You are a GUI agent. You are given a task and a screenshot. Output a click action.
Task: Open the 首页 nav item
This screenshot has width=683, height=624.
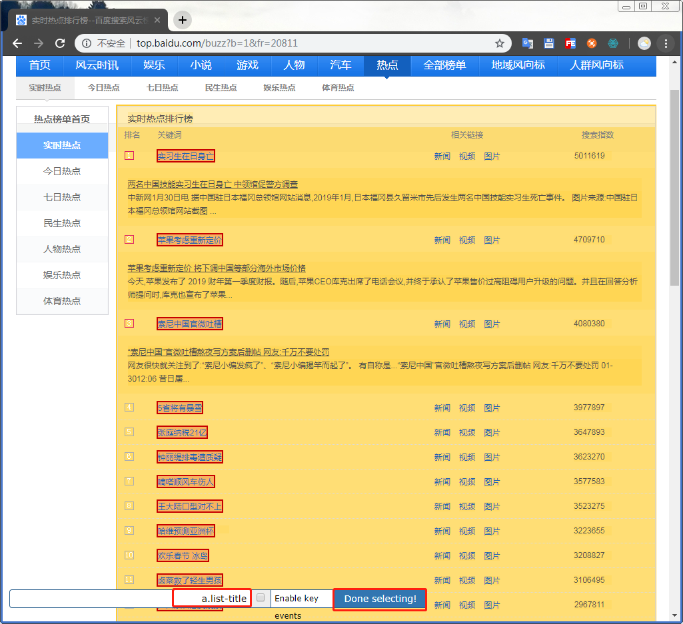pyautogui.click(x=39, y=65)
